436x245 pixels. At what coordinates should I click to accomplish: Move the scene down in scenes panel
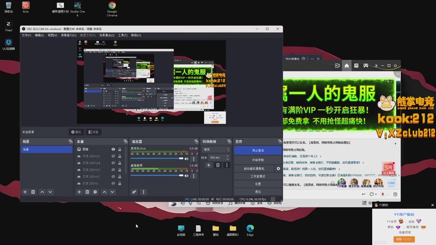click(50, 192)
